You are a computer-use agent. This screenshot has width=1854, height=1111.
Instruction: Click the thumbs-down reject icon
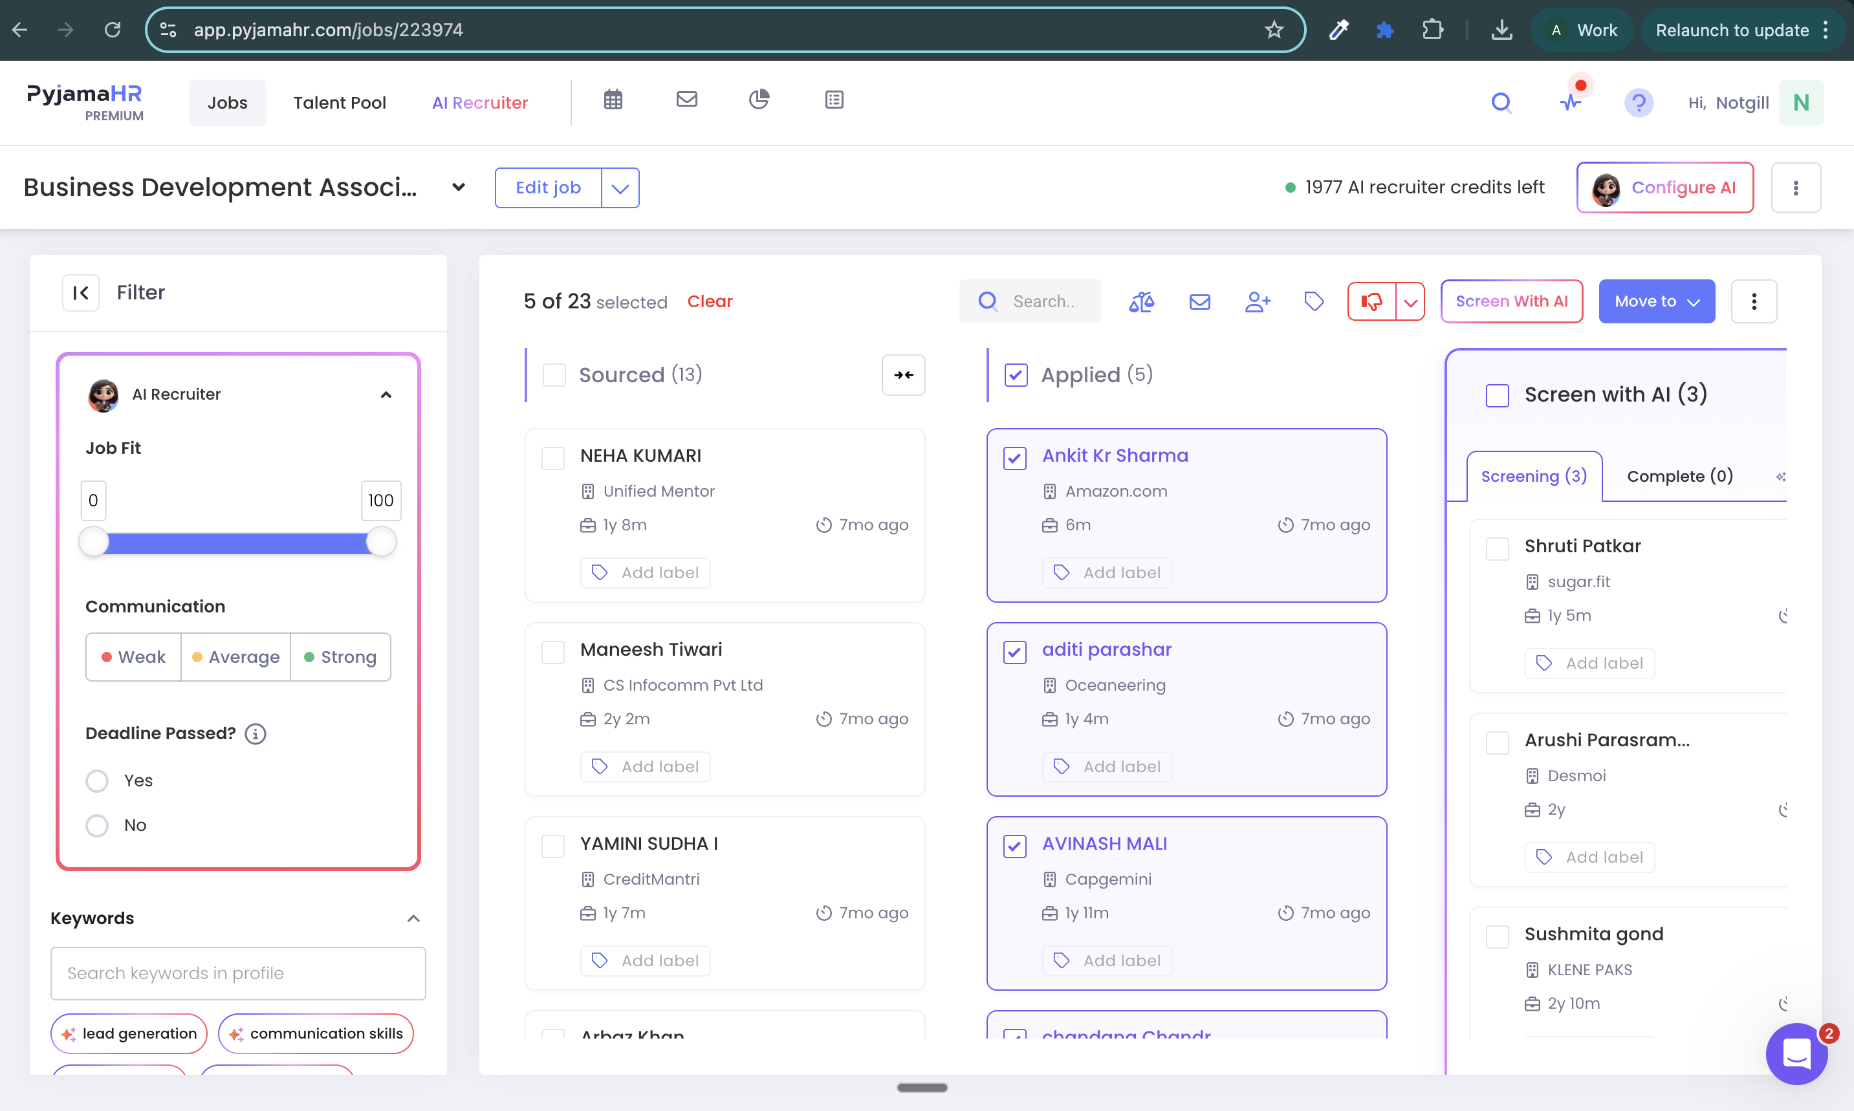pos(1371,302)
